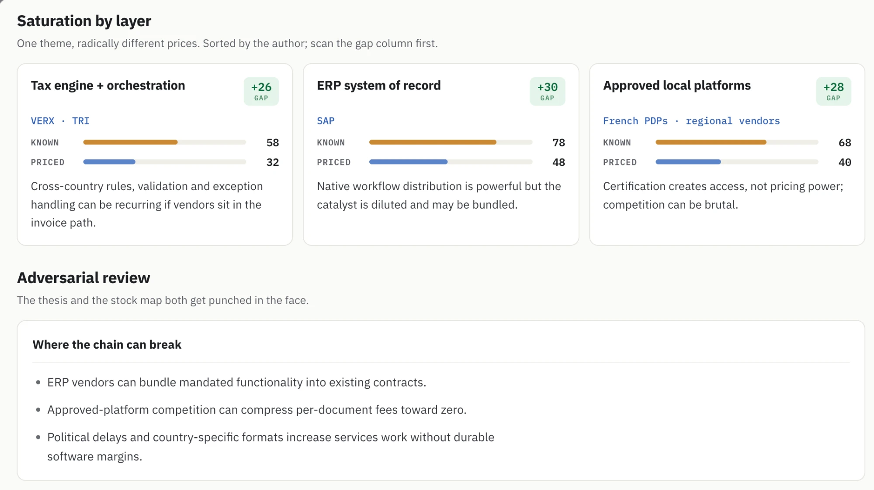Viewport: 874px width, 490px height.
Task: Click the 'One theme, radically different prices' subtitle
Action: coord(227,44)
